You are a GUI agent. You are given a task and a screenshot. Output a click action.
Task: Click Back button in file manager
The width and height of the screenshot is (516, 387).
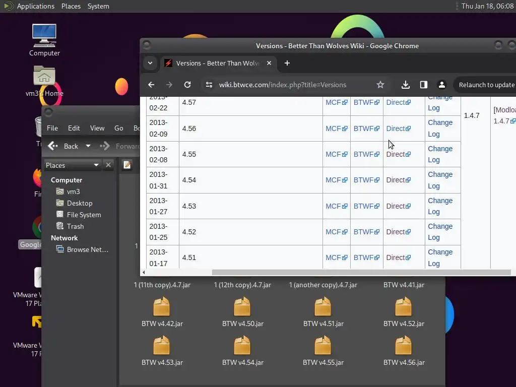click(63, 146)
